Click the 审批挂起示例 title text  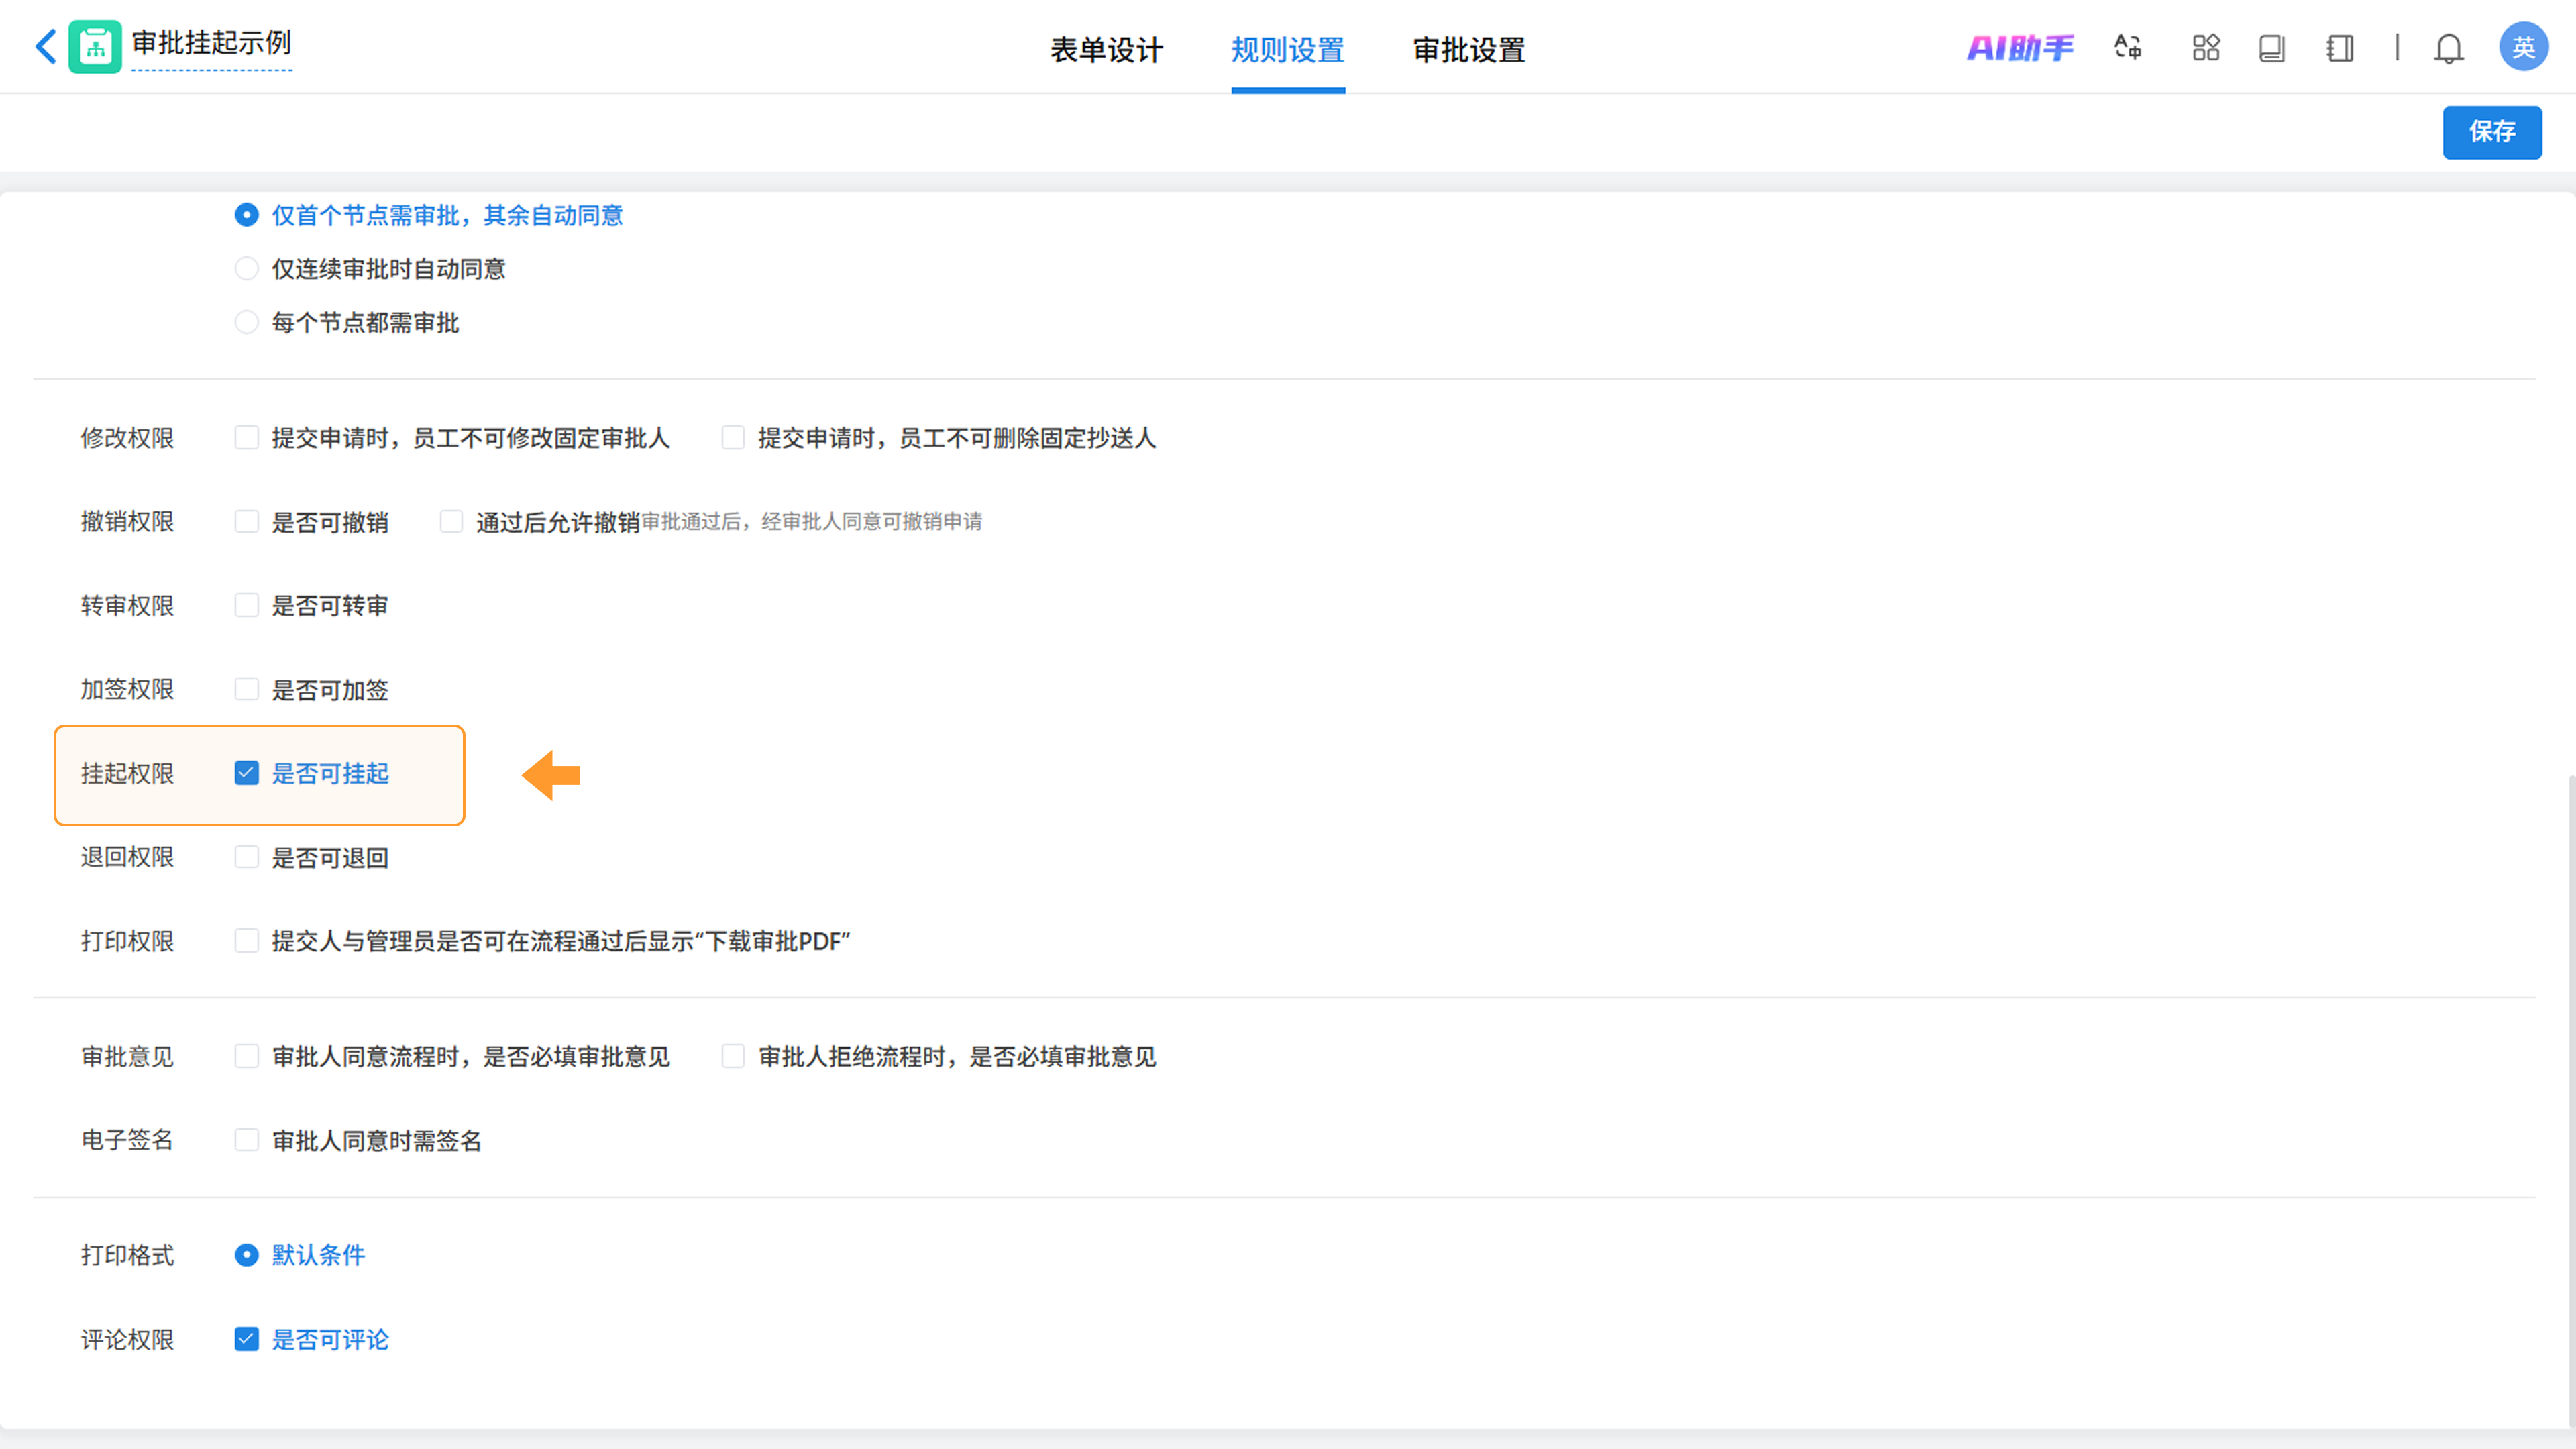[x=212, y=43]
